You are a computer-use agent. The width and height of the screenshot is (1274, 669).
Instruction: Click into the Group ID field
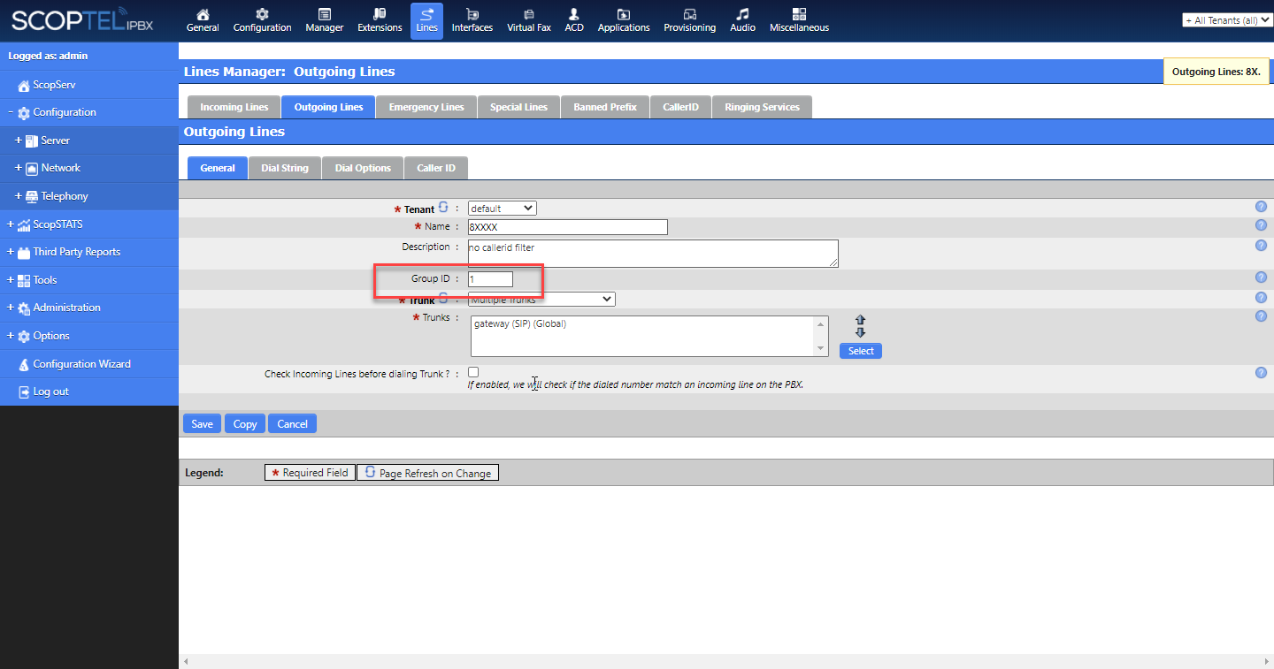coord(490,279)
